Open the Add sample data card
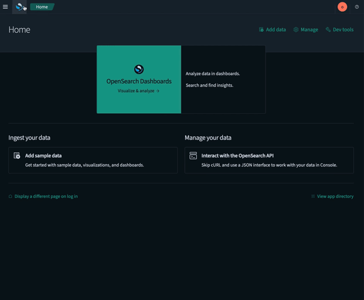Image resolution: width=364 pixels, height=300 pixels. click(x=93, y=160)
